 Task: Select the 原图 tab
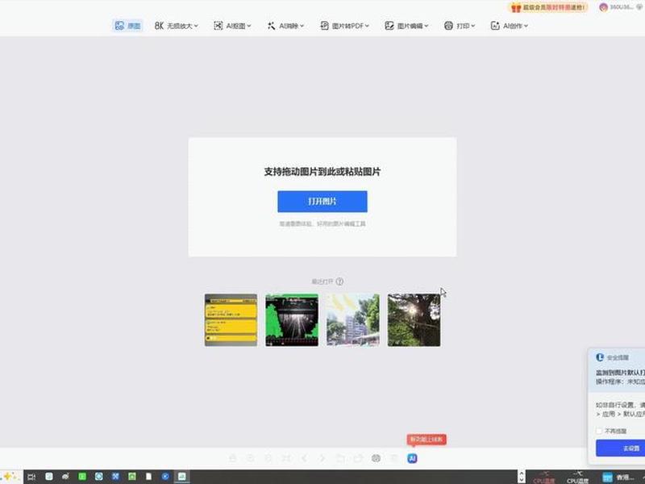coord(127,26)
